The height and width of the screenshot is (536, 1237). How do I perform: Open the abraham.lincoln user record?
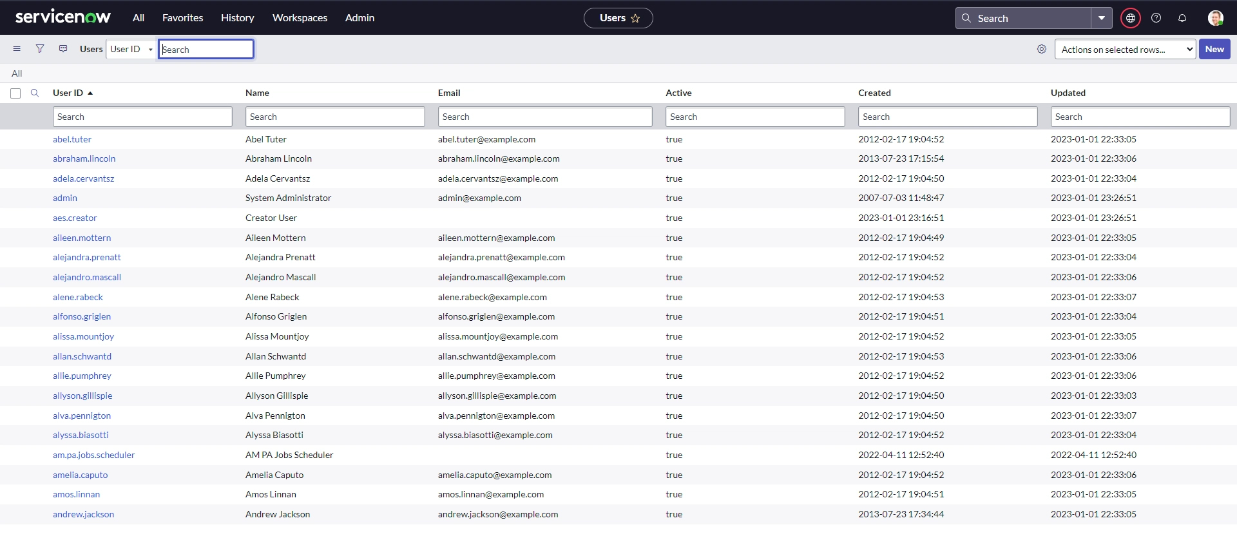84,158
